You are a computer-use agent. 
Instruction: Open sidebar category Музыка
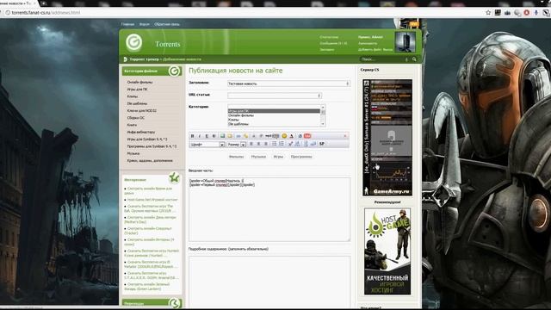tap(133, 153)
